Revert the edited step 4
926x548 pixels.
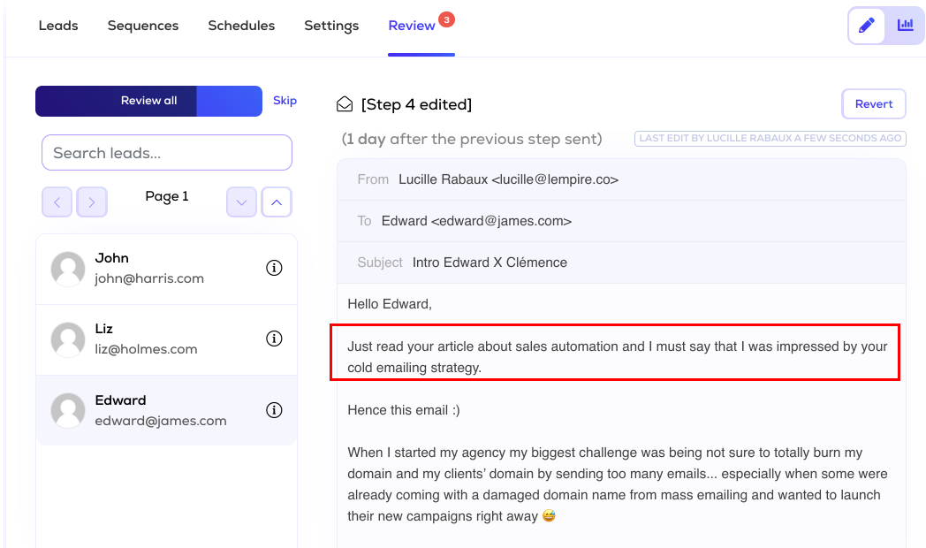point(874,103)
